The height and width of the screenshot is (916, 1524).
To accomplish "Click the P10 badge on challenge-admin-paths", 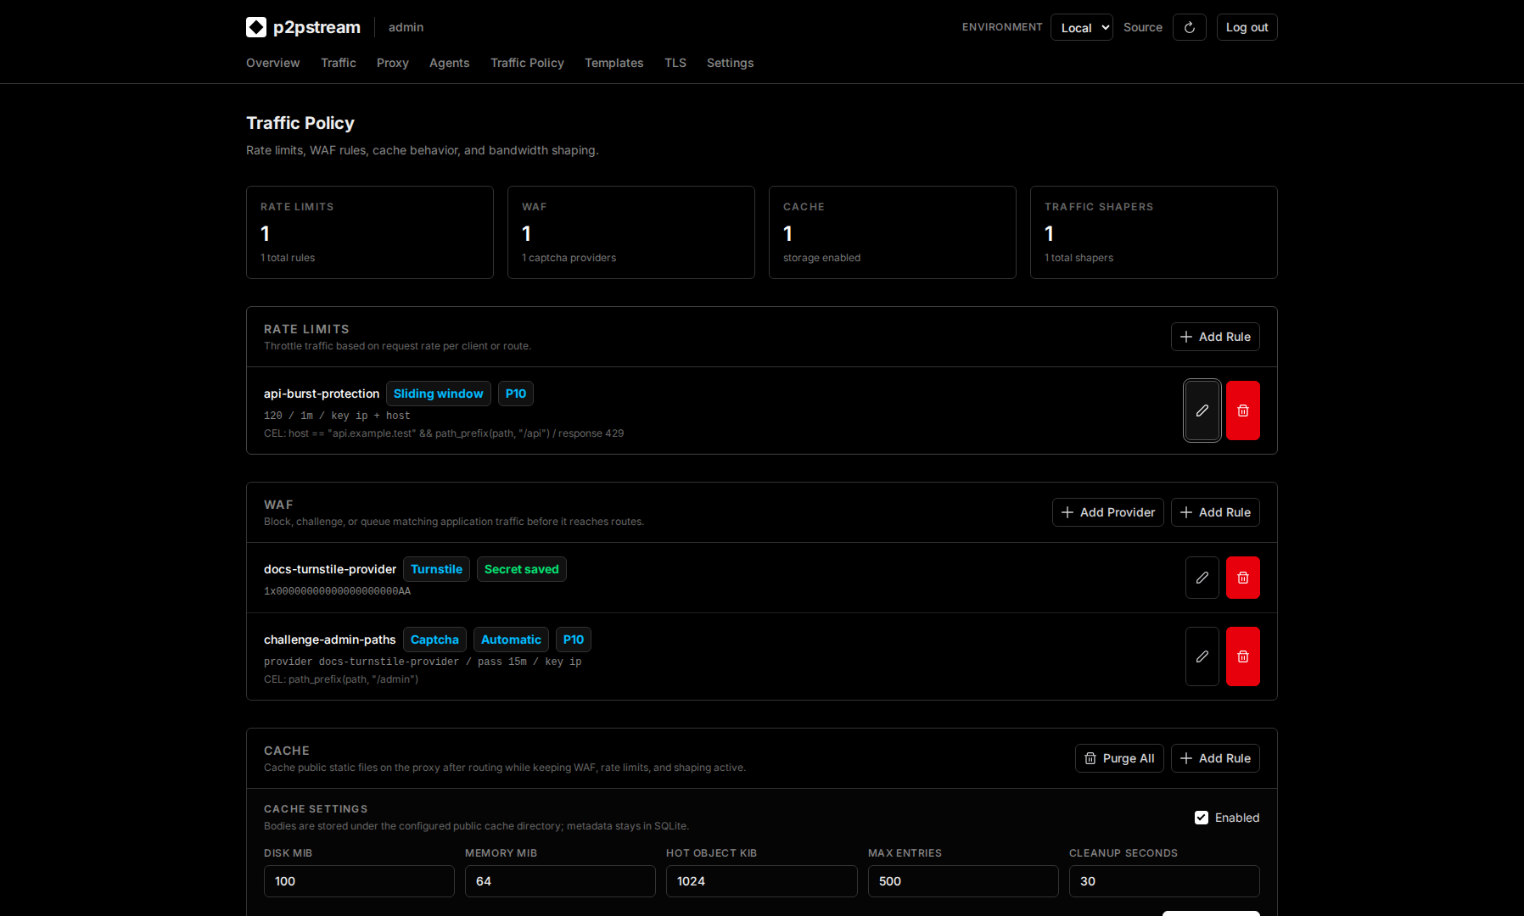I will click(574, 640).
